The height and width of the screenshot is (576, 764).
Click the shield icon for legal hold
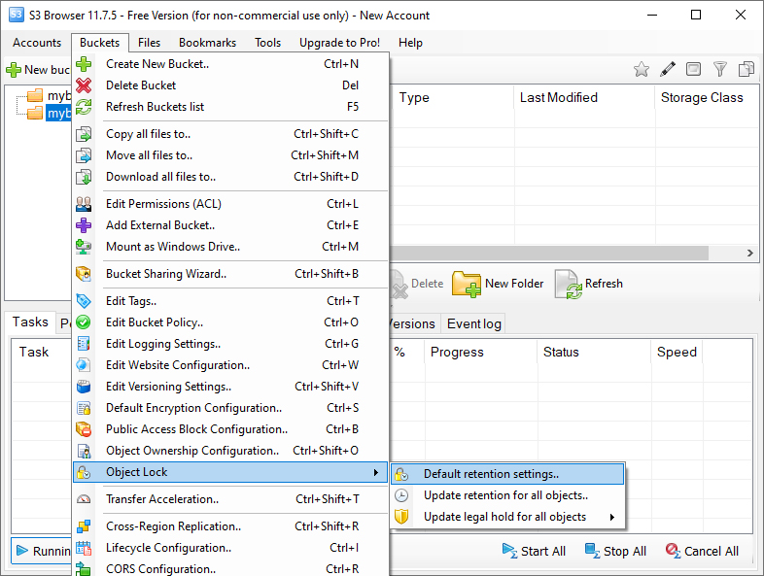(401, 517)
